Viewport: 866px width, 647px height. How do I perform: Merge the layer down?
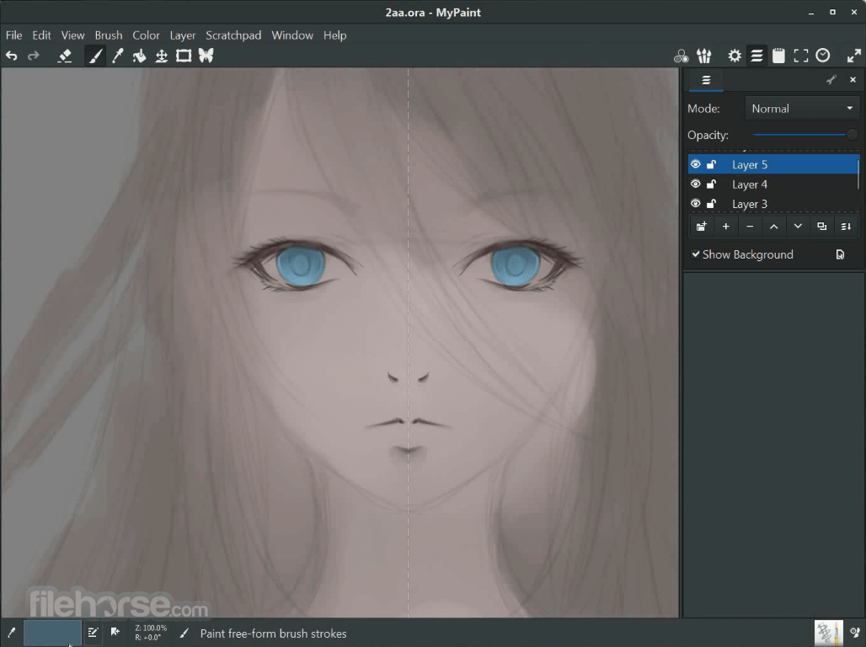846,227
